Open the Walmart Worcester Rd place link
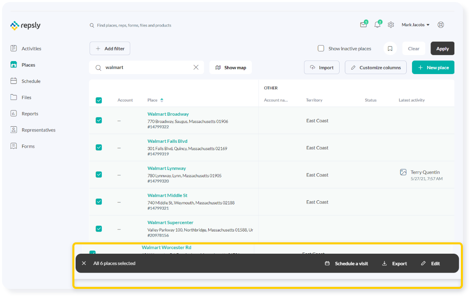473x299 pixels. (167, 247)
